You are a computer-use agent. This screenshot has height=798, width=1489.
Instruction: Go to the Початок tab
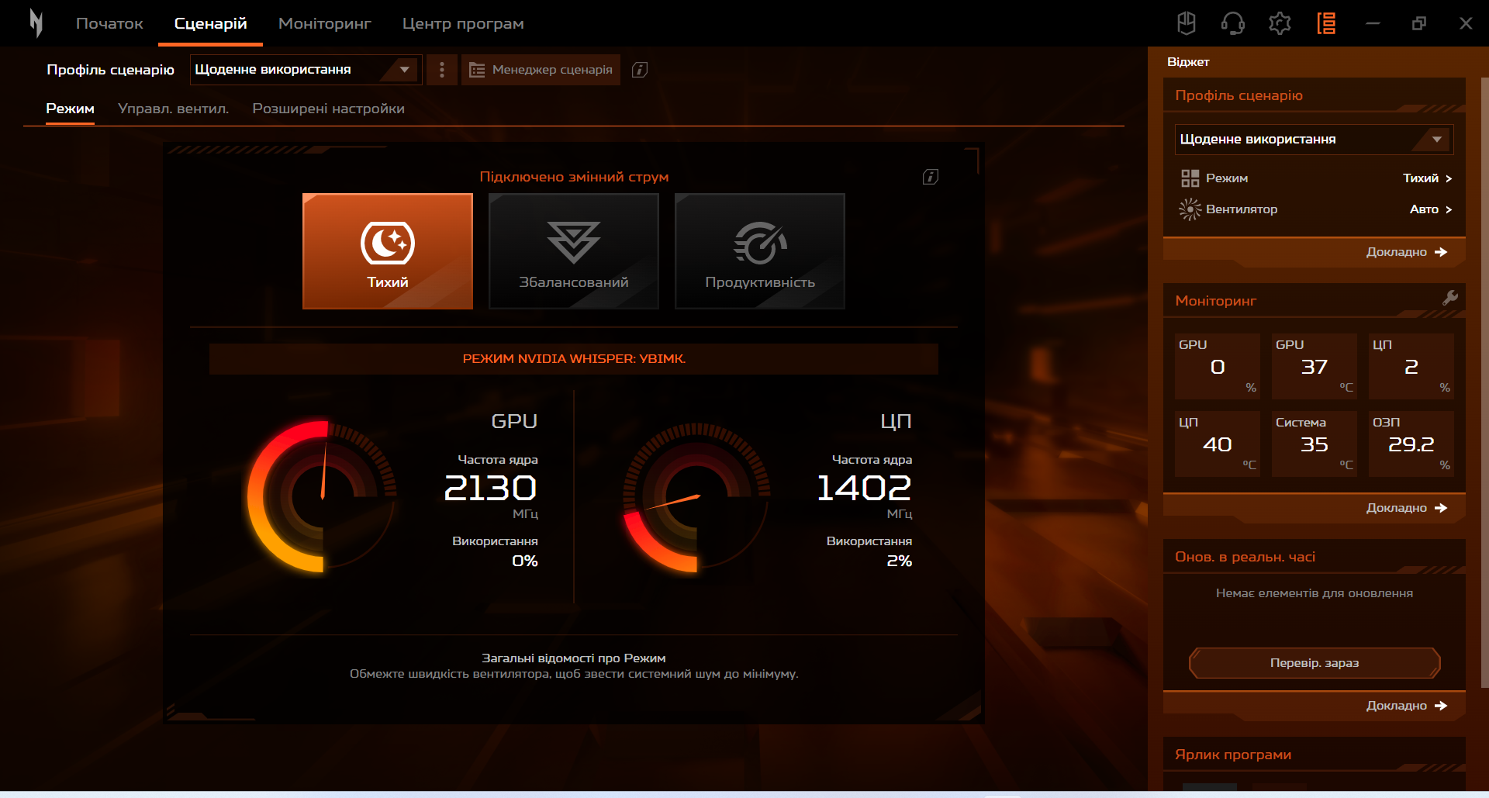pyautogui.click(x=109, y=23)
